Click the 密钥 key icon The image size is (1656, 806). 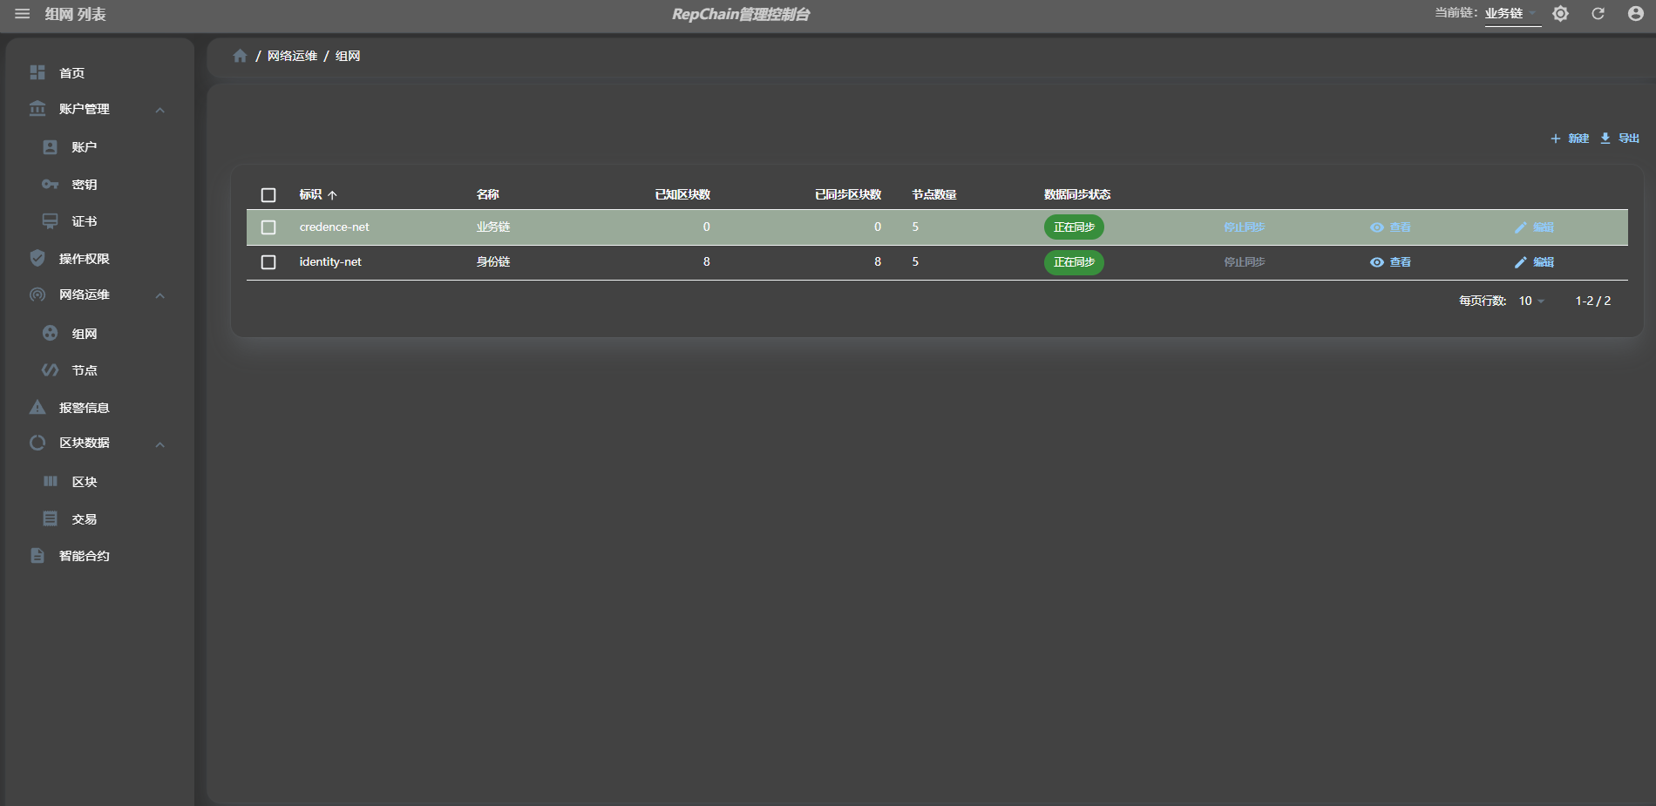click(x=51, y=184)
